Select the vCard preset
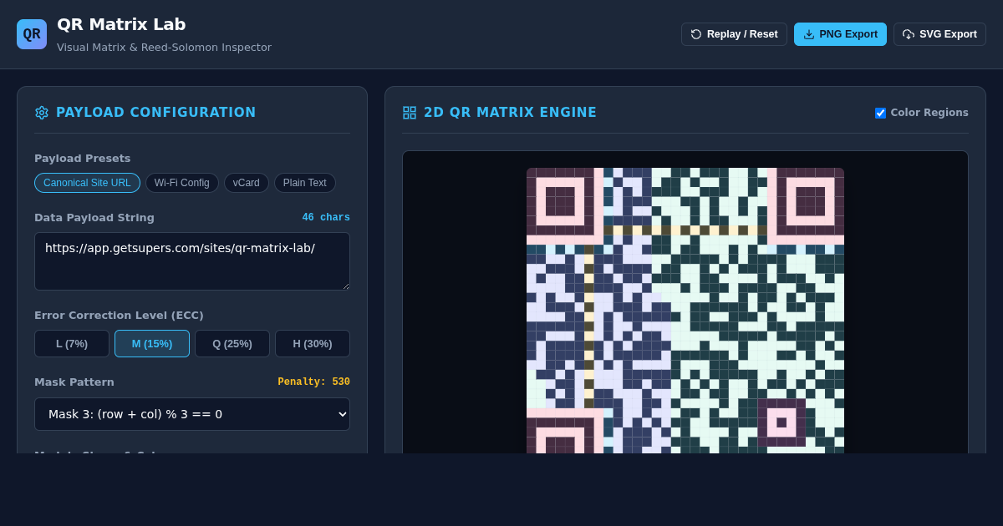The image size is (1003, 526). click(247, 183)
